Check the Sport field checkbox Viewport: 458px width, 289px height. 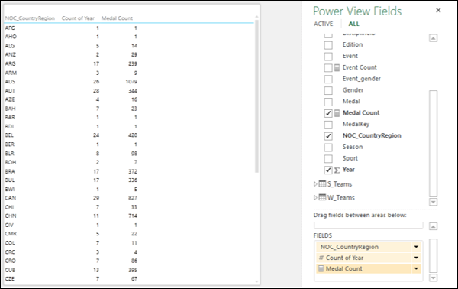pyautogui.click(x=328, y=159)
